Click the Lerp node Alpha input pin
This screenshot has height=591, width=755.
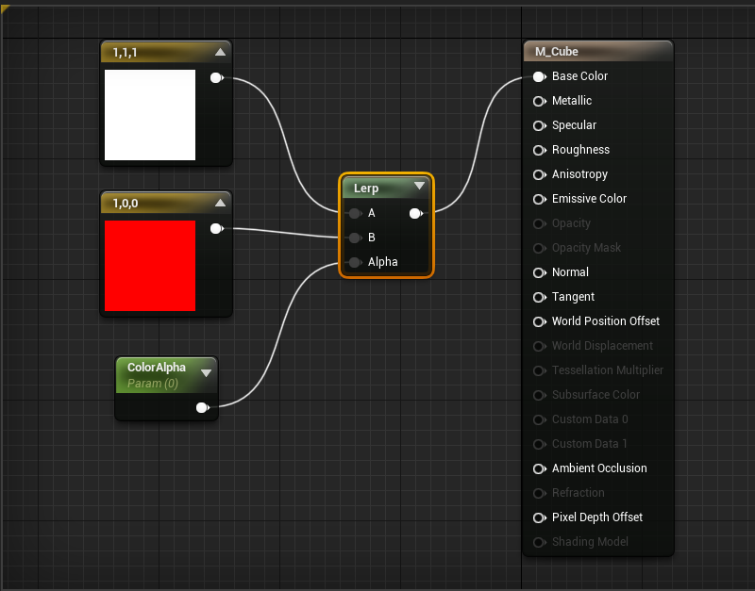click(355, 263)
